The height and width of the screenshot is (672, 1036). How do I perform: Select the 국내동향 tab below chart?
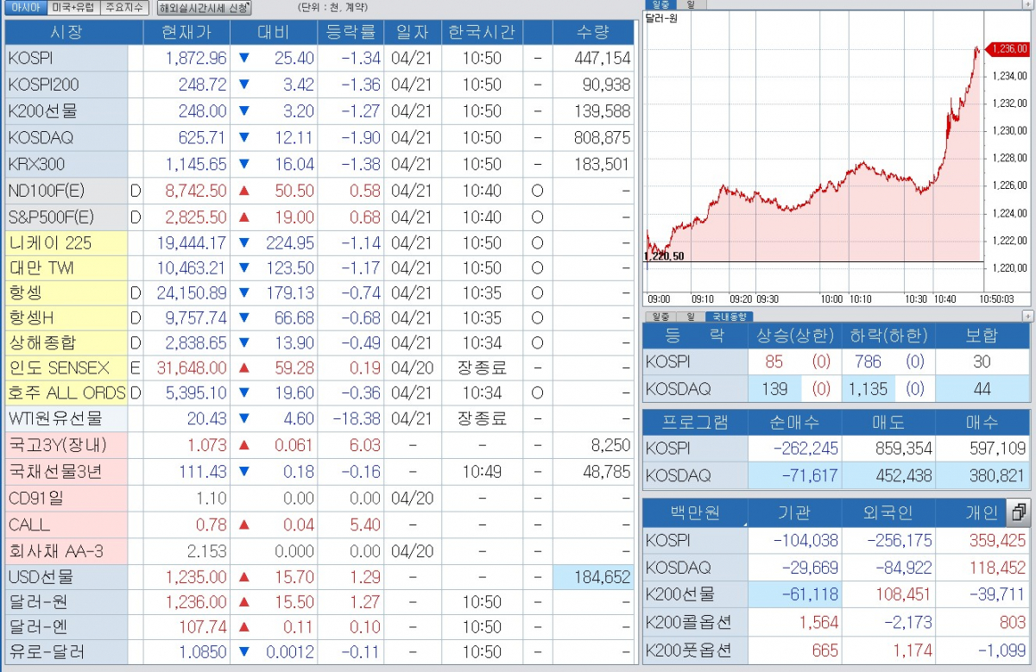pos(730,317)
